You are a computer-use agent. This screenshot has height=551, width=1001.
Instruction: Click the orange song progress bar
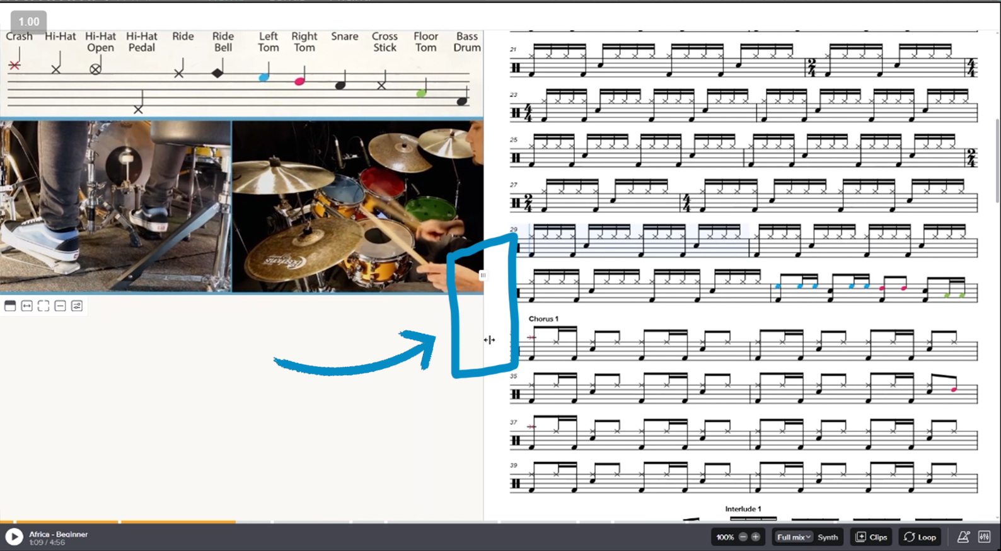click(126, 522)
